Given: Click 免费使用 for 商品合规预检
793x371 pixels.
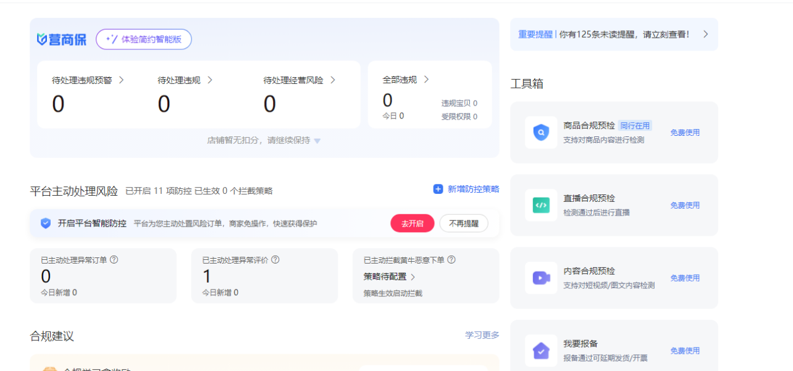Looking at the screenshot, I should coord(685,132).
